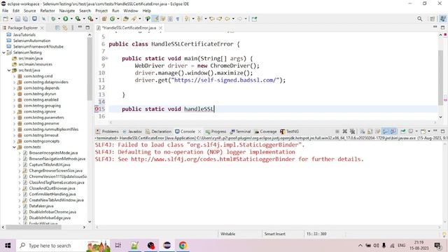Switch to the Javadoc tab
Viewport: 448px width, 252px height.
(132, 132)
